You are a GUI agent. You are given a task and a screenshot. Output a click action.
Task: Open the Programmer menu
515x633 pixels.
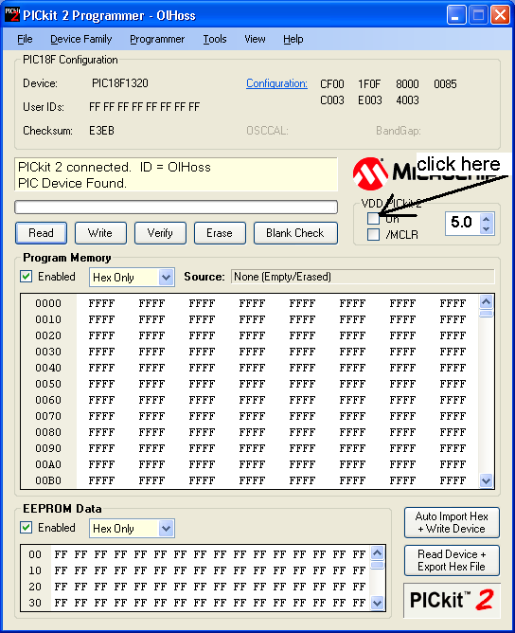point(157,39)
